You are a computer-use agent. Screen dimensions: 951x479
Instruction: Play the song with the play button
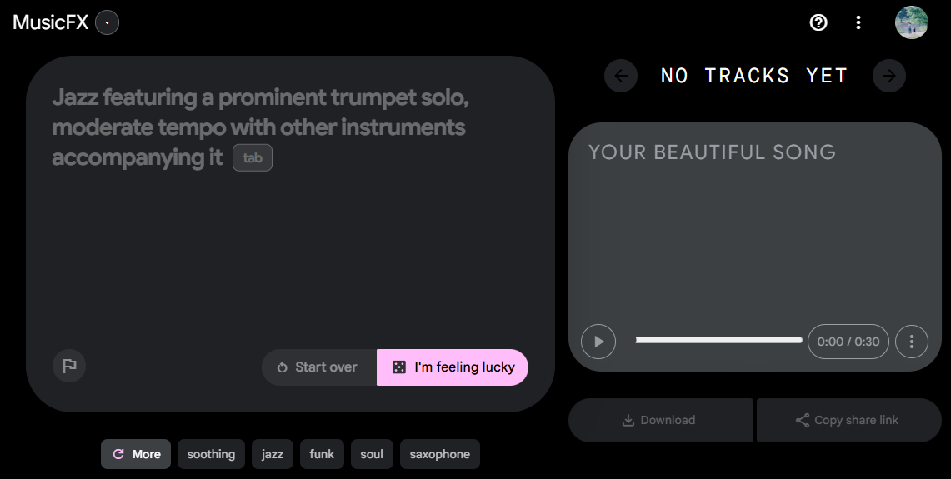598,342
